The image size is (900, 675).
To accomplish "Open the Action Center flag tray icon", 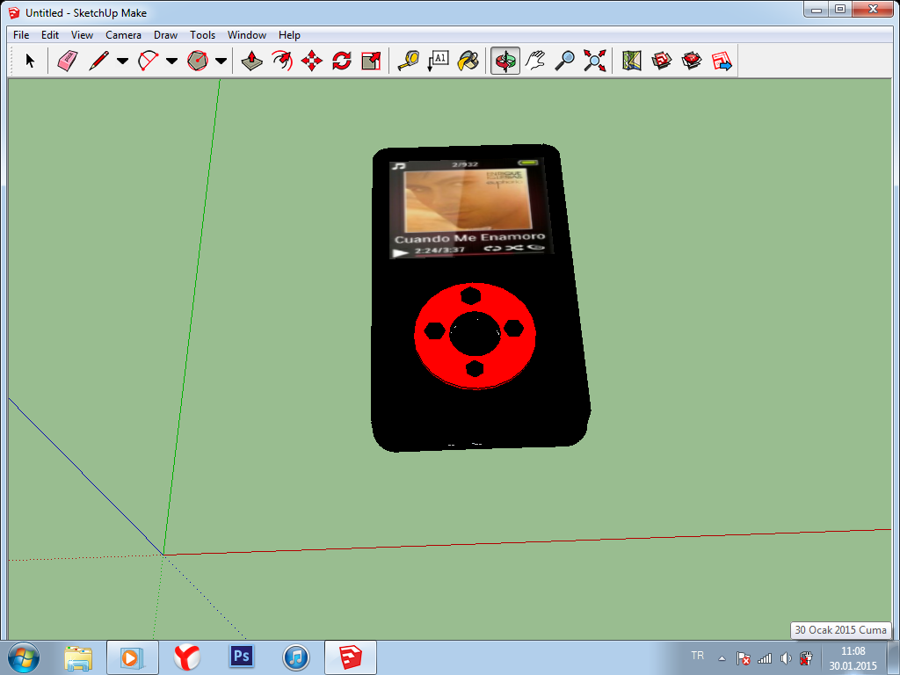I will pyautogui.click(x=744, y=658).
